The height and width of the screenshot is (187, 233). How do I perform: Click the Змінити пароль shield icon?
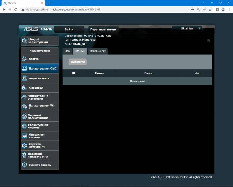click(x=24, y=165)
